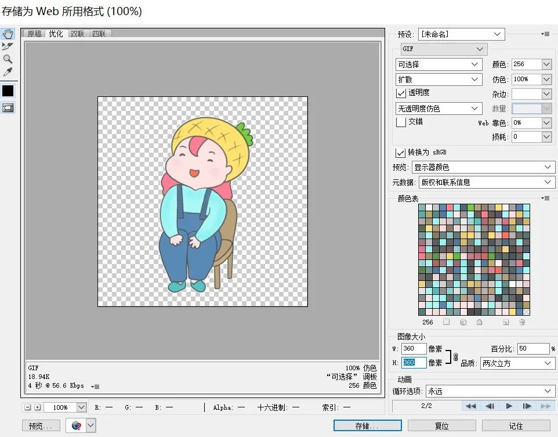Click the black eyedropper color swatch
Image resolution: width=558 pixels, height=437 pixels.
pyautogui.click(x=8, y=91)
